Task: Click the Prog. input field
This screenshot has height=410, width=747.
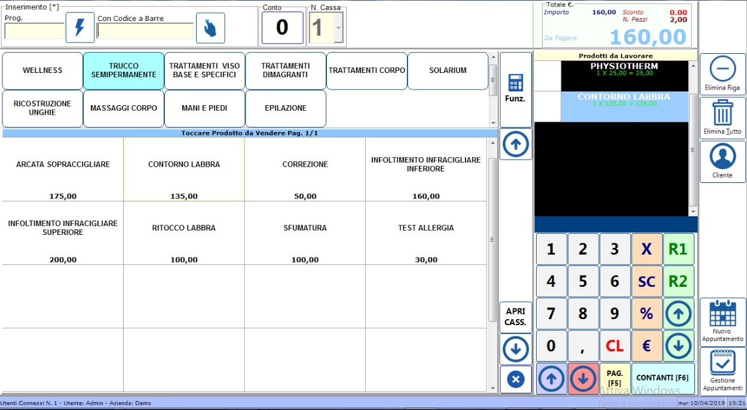Action: (x=34, y=31)
